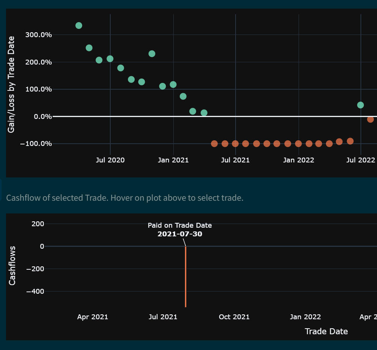Select red dot on Jul 2021 gridline
The image size is (377, 350).
235,144
